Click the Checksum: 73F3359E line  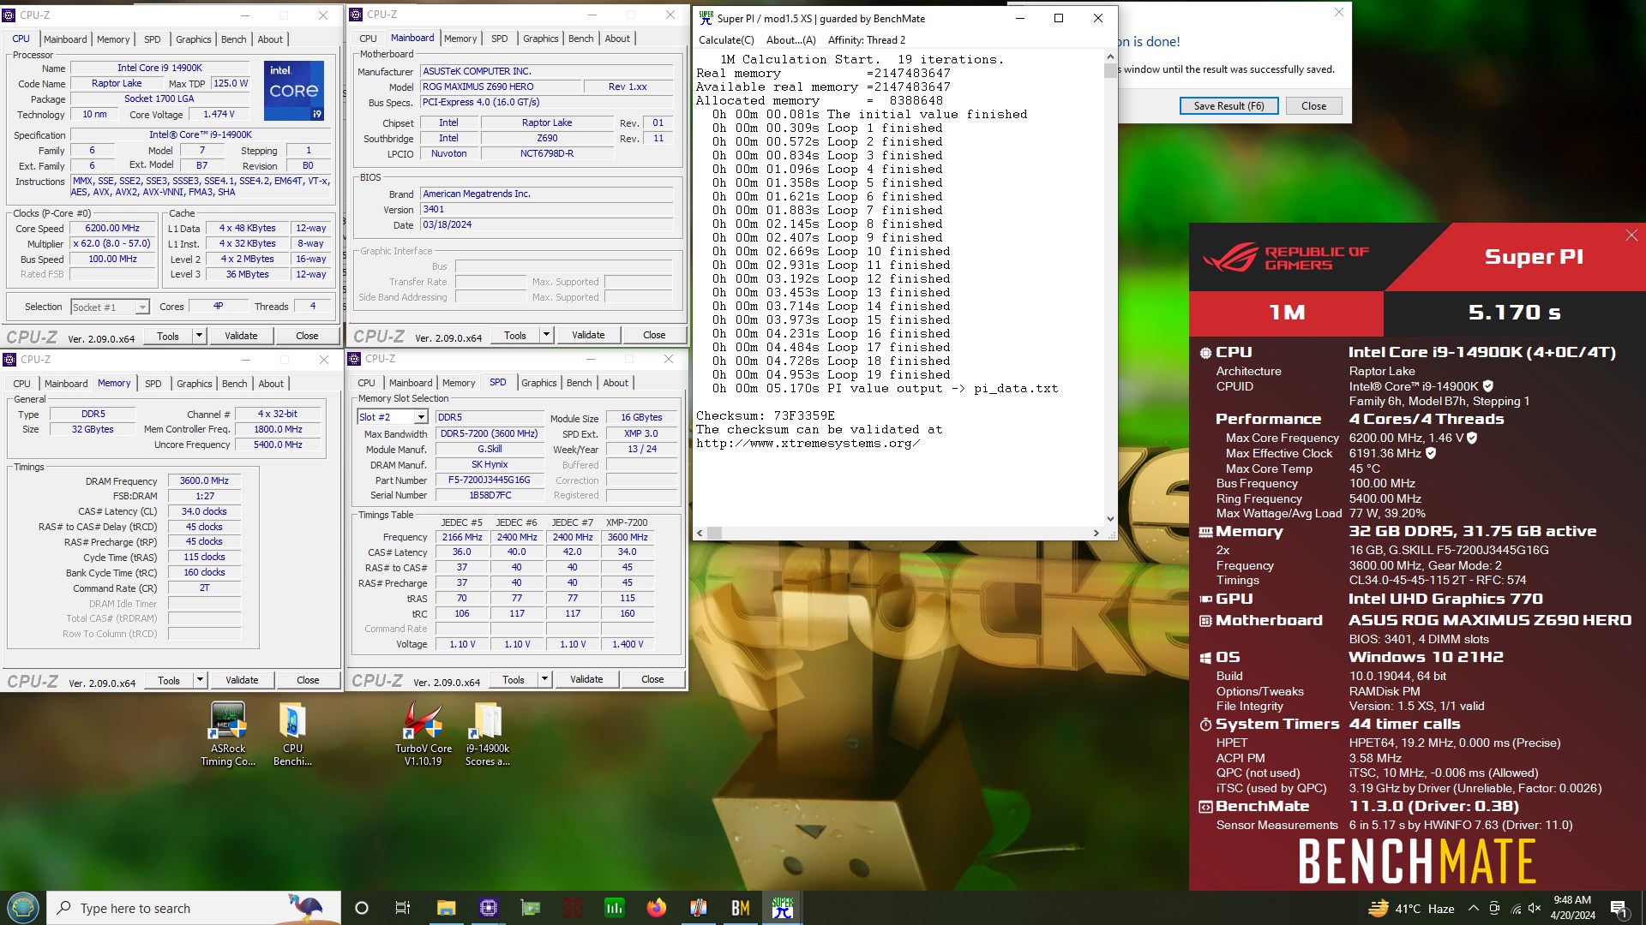765,415
